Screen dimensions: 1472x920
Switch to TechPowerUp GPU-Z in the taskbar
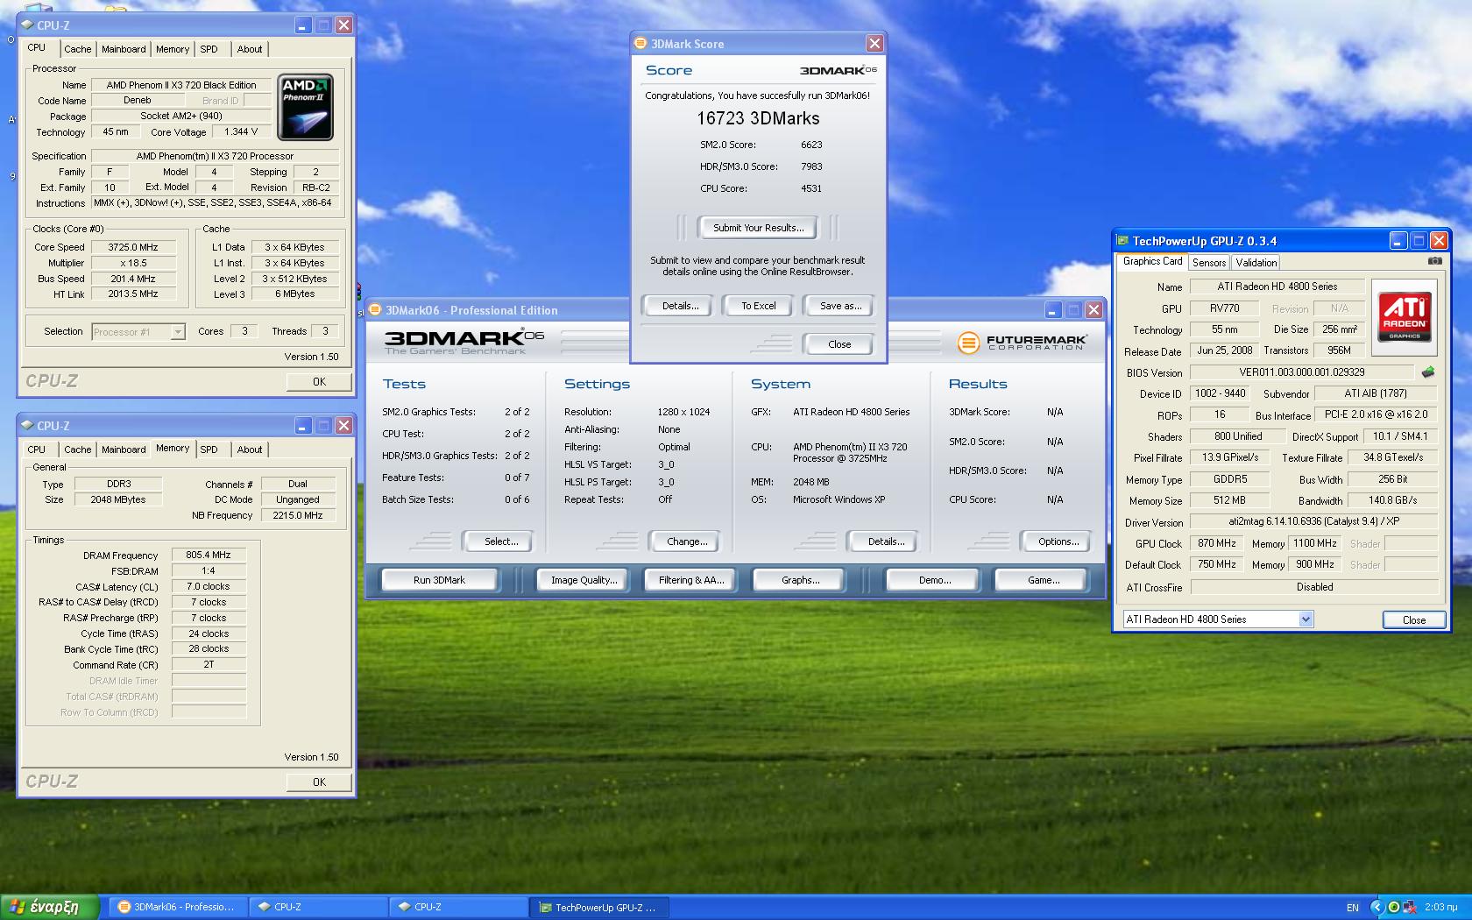599,907
